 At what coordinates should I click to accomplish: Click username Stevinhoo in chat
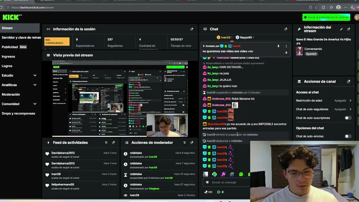216,124
